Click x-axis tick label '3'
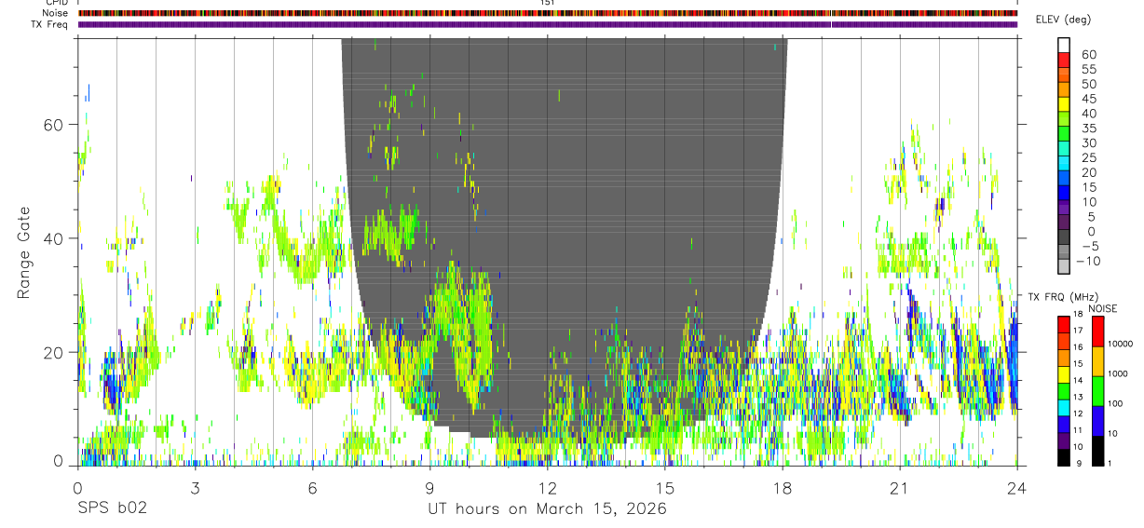 (195, 488)
